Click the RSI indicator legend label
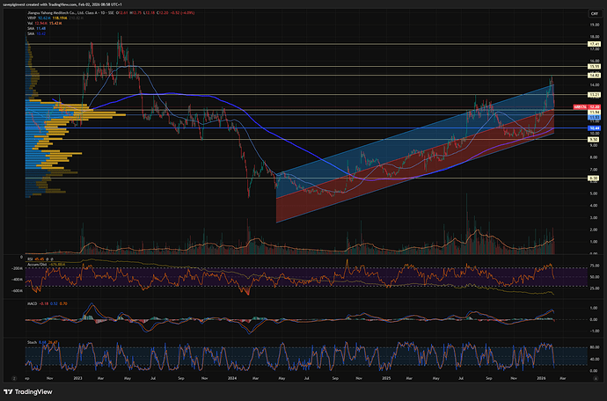Screen dimensions: 607x401 tap(30, 259)
